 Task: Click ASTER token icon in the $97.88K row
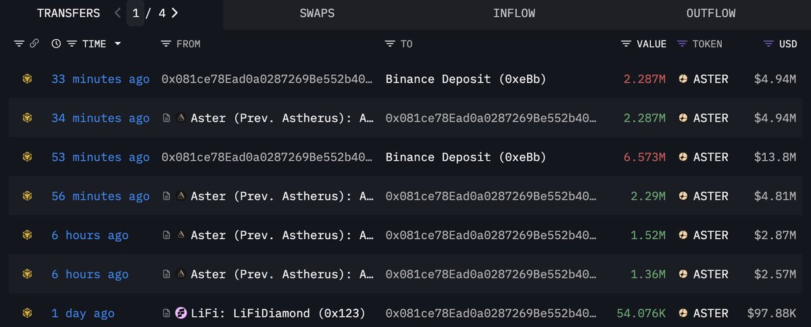[683, 313]
